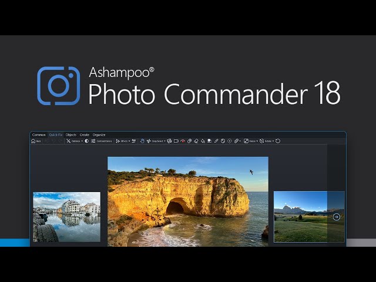Click the contrast half-circle icon
Screen dimensions: 376x282
(87, 141)
